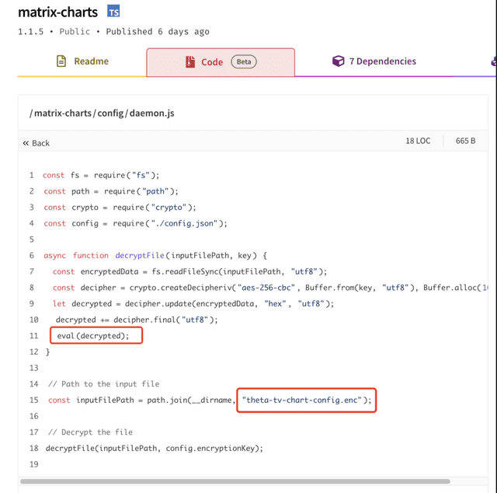The image size is (497, 493).
Task: Click the TypeScript TS badge icon
Action: [113, 12]
